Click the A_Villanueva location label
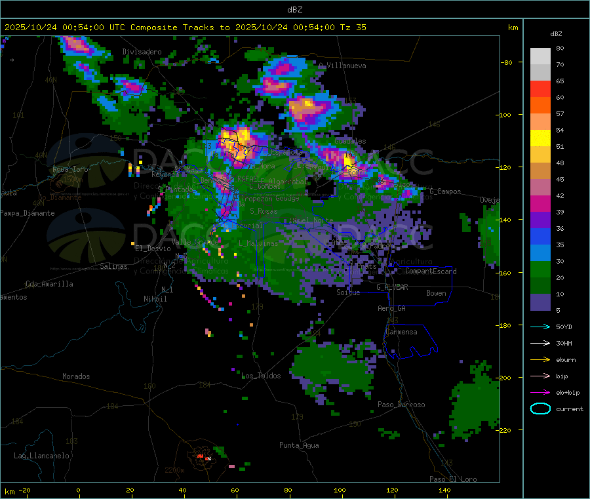Screen dimensions: 590x499 342,66
